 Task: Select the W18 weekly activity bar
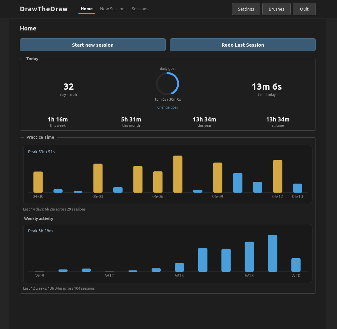pos(249,257)
